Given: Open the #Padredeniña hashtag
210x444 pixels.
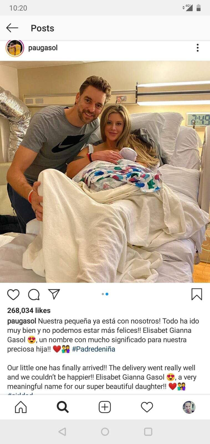Looking at the screenshot, I should 93,349.
